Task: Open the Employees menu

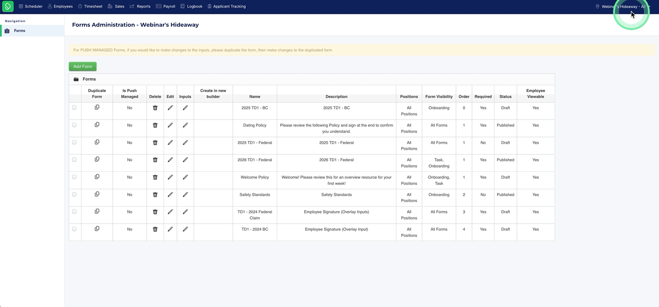Action: tap(60, 6)
